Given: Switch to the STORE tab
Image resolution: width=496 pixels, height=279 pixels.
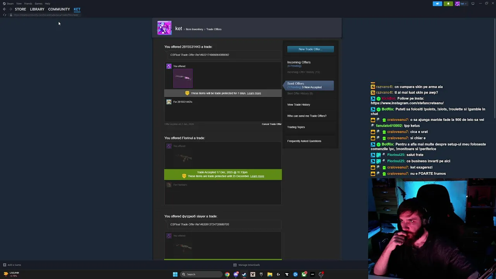Looking at the screenshot, I should click(20, 9).
